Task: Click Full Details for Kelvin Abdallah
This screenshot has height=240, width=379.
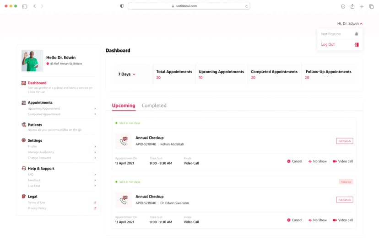Action: [344, 141]
